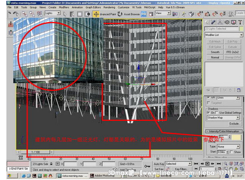
Task: Activate the Select and Move tool
Action: [x=96, y=14]
